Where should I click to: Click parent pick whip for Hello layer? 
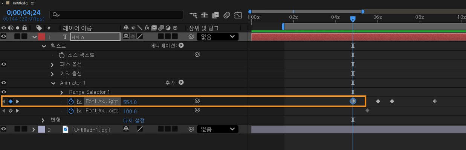(191, 37)
